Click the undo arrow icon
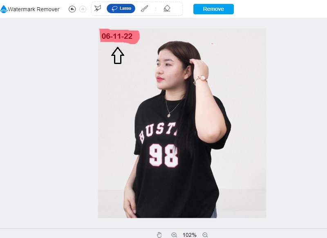This screenshot has height=238, width=327. 72,9
